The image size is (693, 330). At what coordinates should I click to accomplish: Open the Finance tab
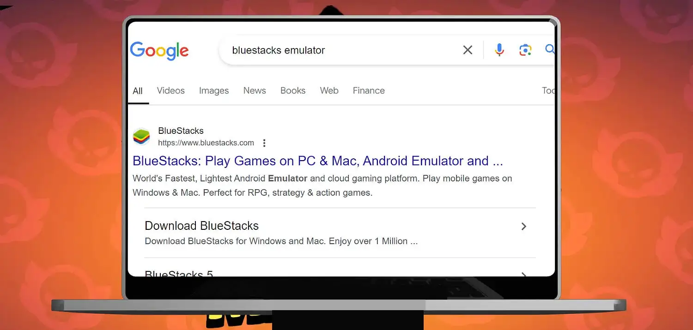tap(369, 91)
